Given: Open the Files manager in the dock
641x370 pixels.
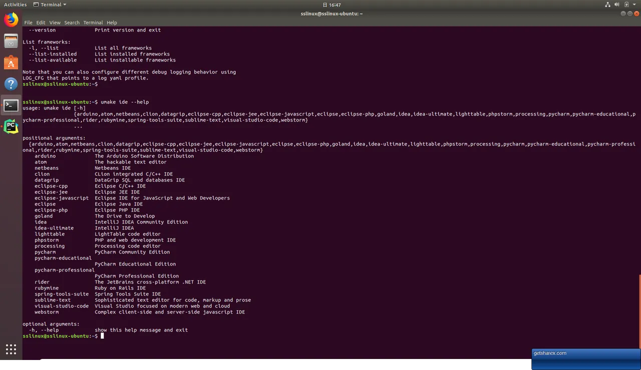Looking at the screenshot, I should pos(11,41).
